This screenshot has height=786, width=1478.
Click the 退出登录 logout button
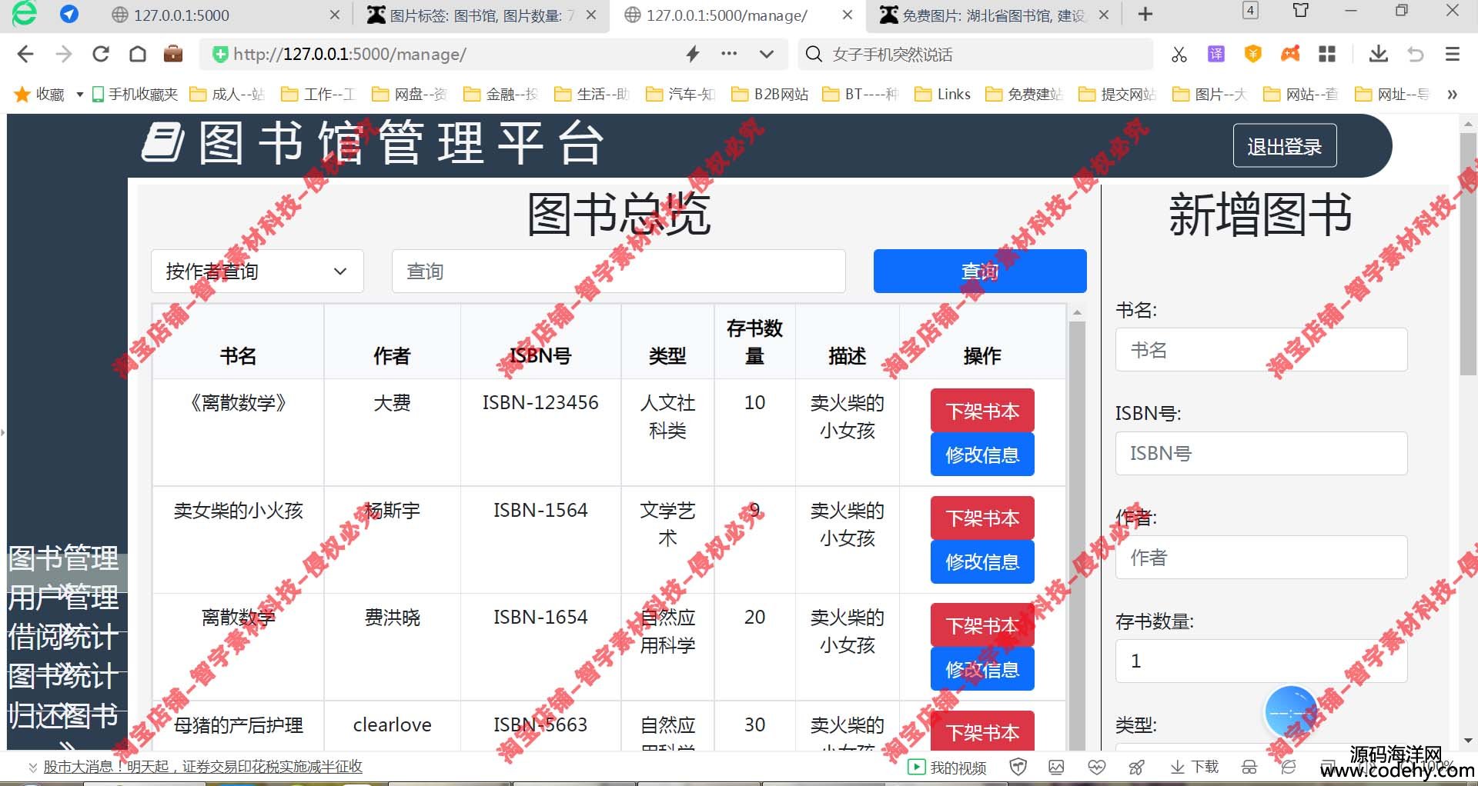1285,145
